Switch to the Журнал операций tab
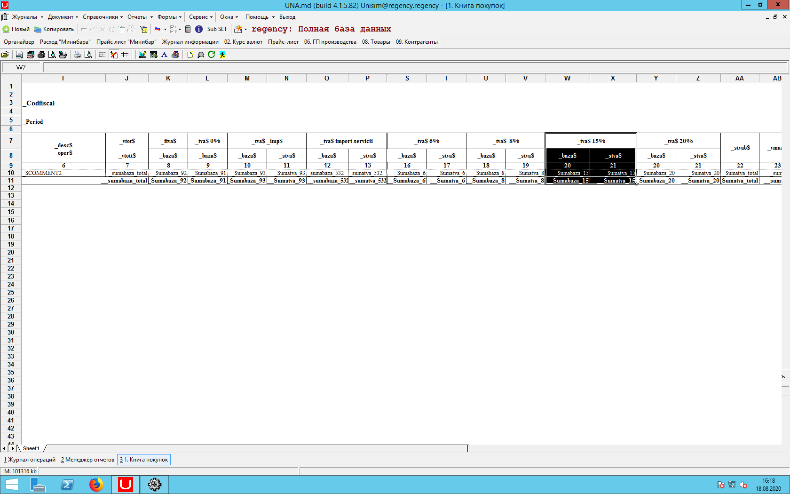This screenshot has height=494, width=790. pos(30,460)
